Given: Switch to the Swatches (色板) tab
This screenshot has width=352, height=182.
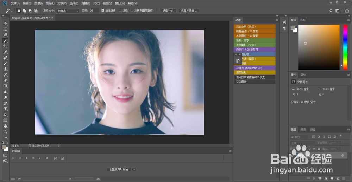Looking at the screenshot, I should (303, 20).
